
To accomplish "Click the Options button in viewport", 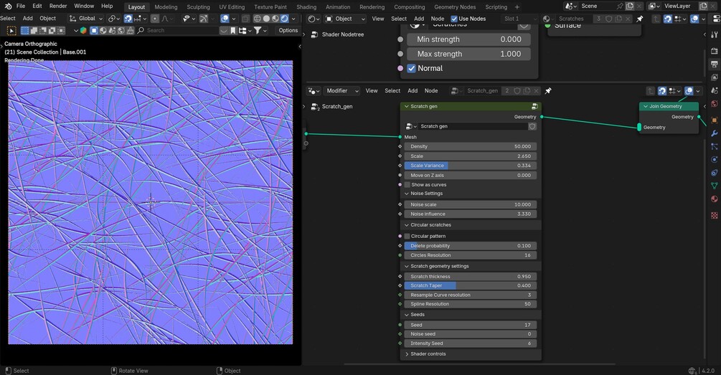I will pyautogui.click(x=288, y=31).
